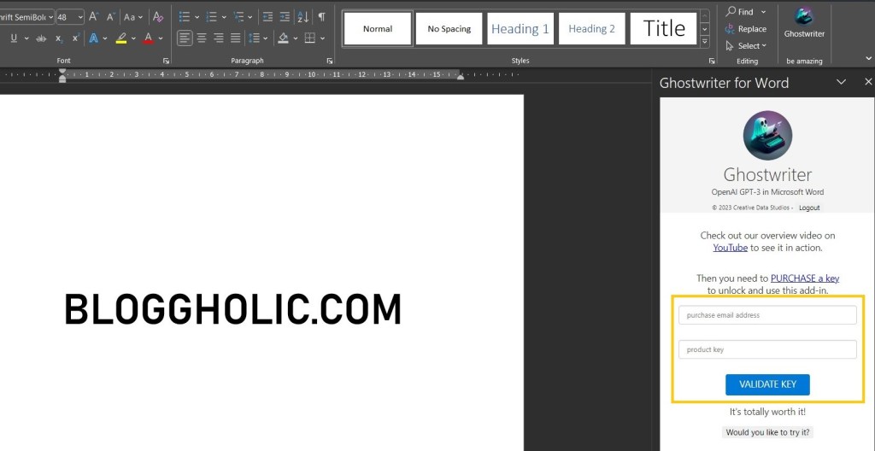Viewport: 875px width, 451px height.
Task: Collapse the ribbon with chevron
Action: tap(868, 58)
